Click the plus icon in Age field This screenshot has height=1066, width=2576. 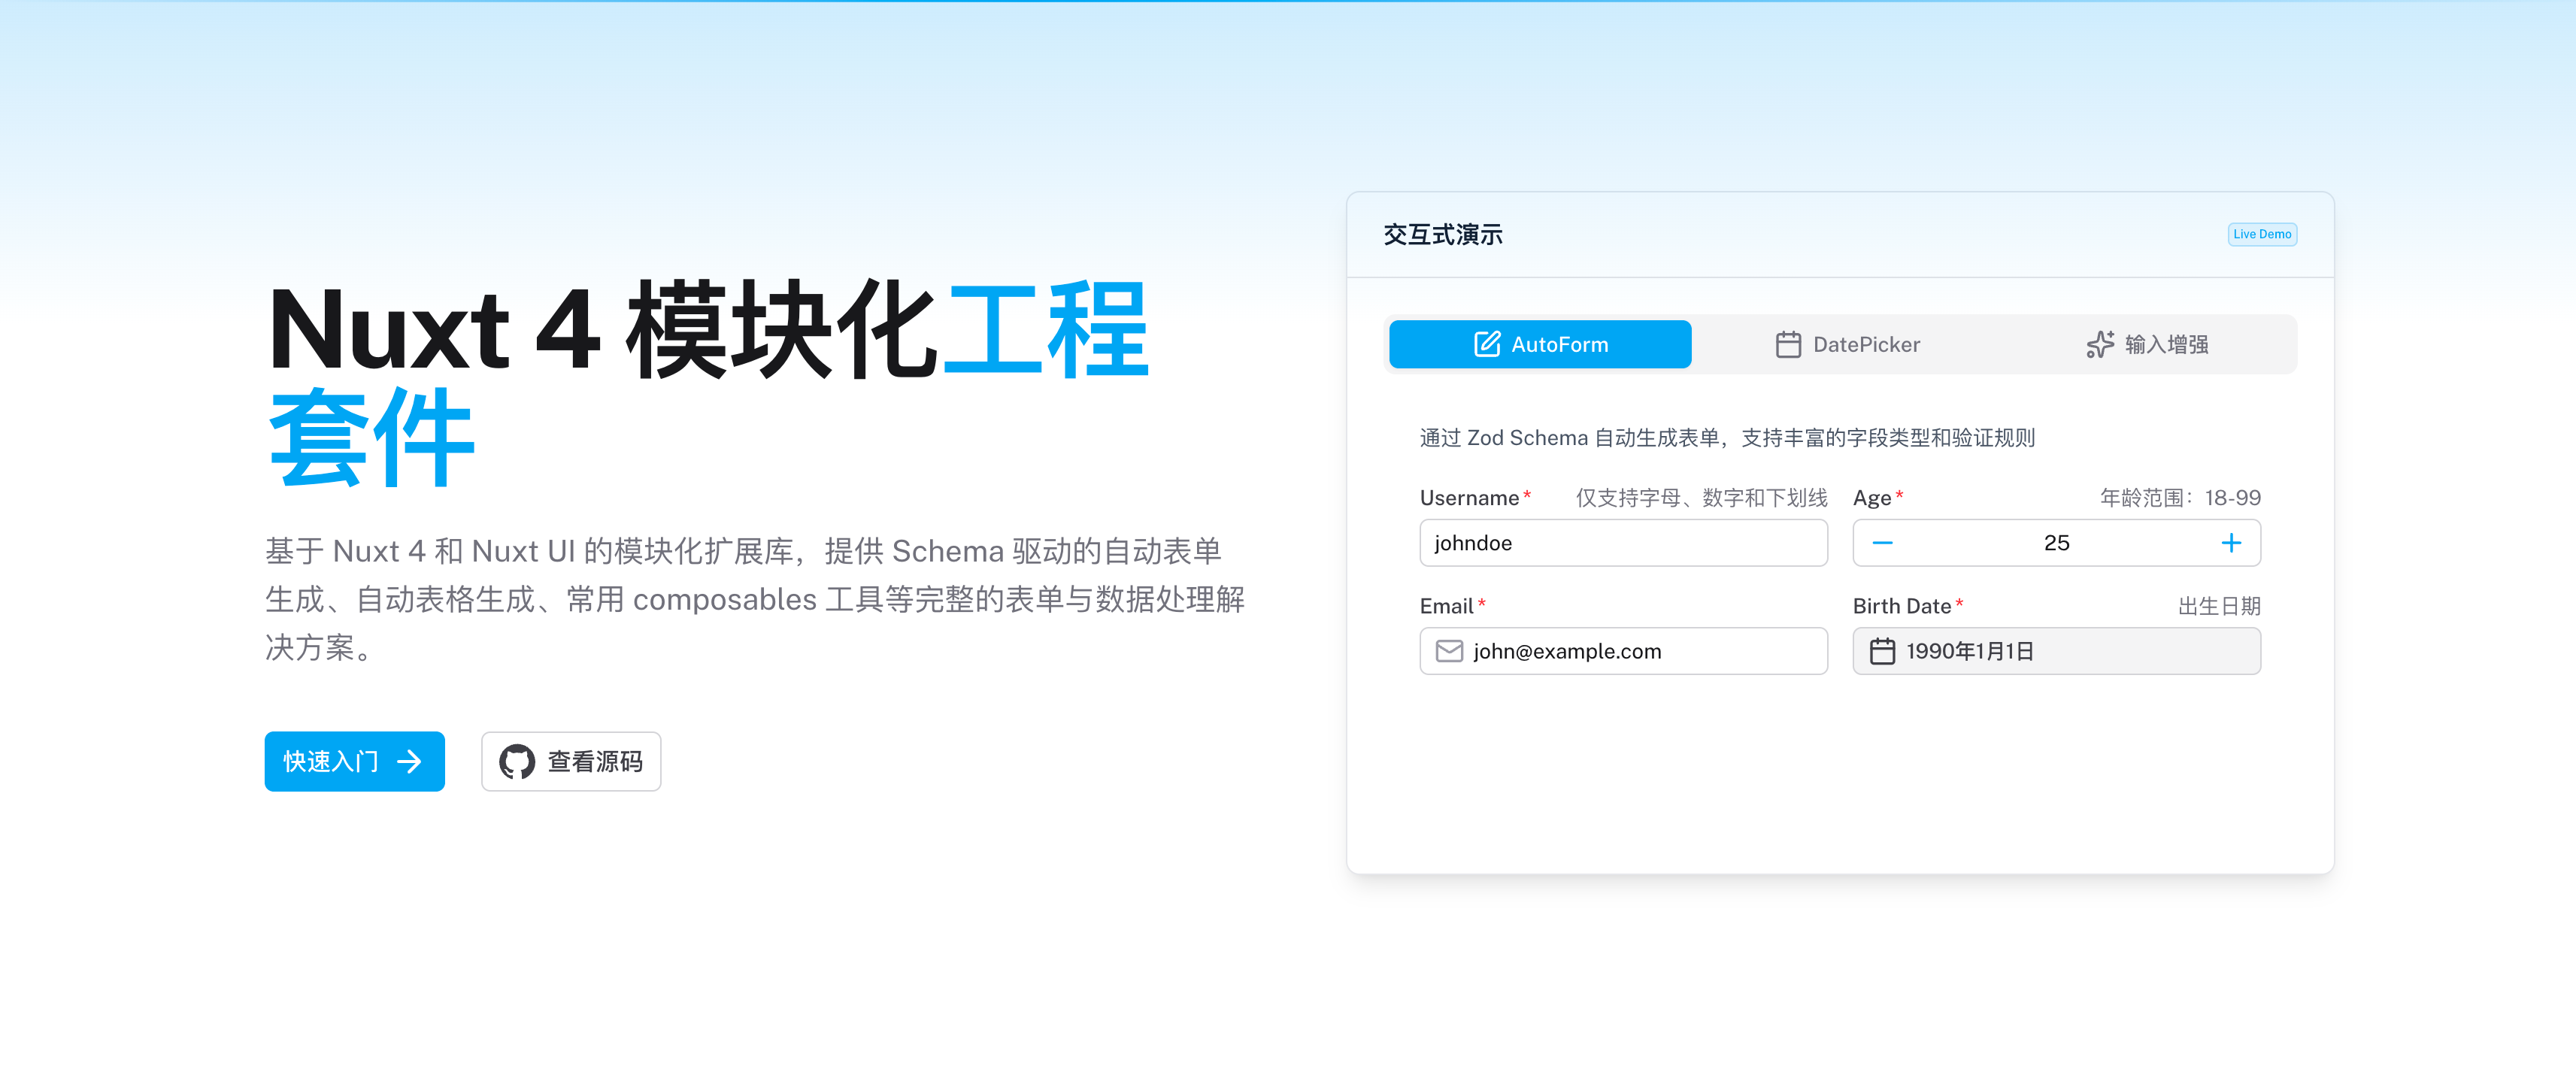pyautogui.click(x=2230, y=543)
